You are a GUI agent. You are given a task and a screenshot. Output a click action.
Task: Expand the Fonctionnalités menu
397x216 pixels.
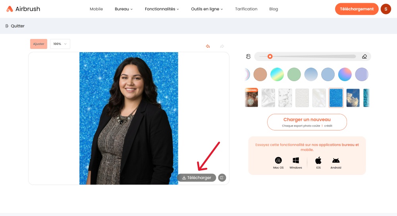[162, 9]
